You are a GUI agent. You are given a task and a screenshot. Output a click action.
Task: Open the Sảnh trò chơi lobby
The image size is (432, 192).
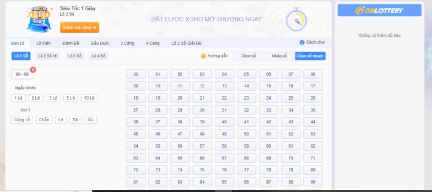80,27
